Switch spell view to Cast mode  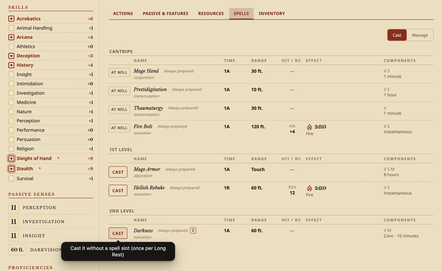(x=397, y=35)
